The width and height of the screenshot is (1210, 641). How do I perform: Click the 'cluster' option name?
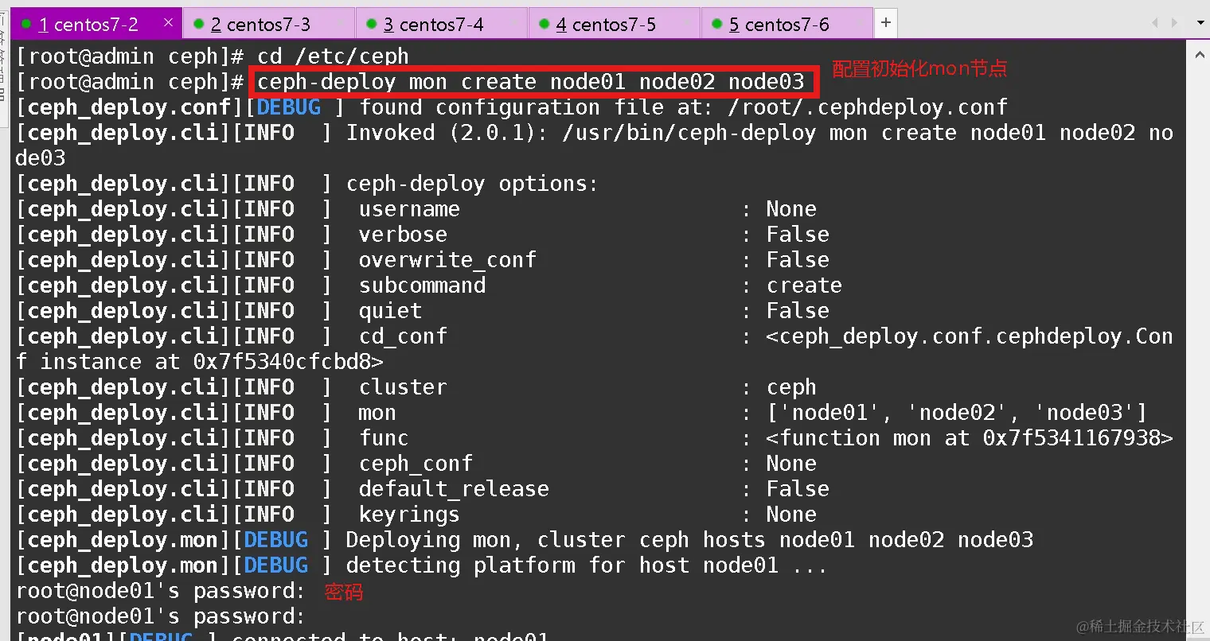click(x=403, y=387)
